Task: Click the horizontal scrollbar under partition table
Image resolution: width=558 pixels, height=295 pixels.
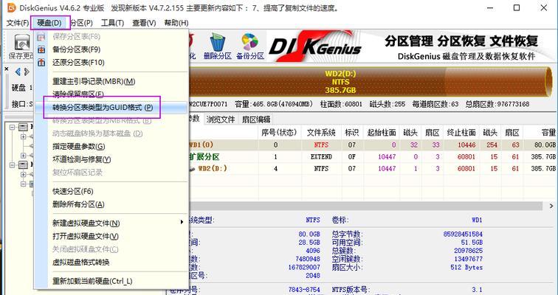Action: (x=366, y=206)
